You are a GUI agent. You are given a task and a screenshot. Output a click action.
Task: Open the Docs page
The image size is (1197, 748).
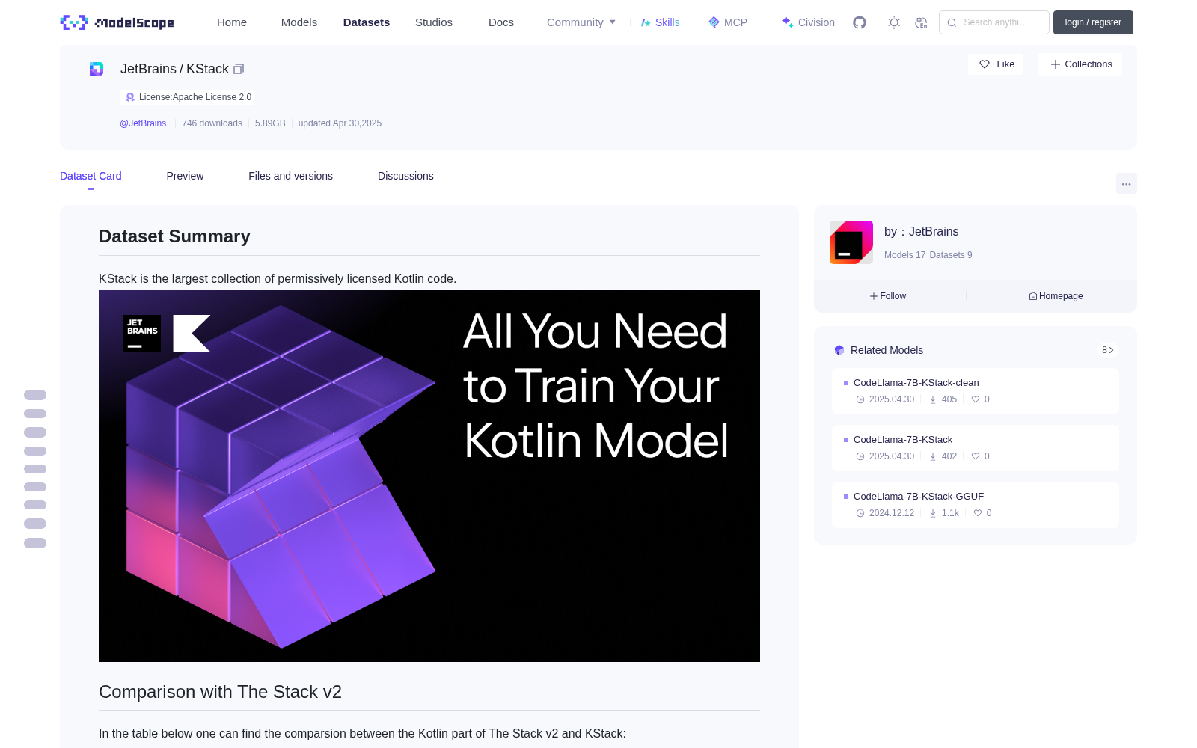(x=501, y=22)
